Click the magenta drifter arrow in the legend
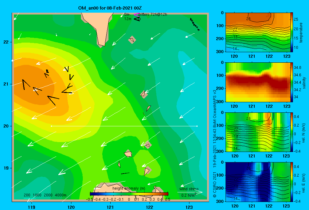 click(x=136, y=15)
